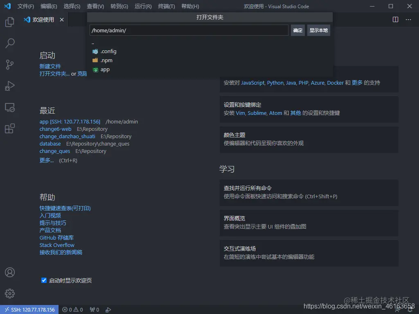Click the SSH remote indicator in status bar
This screenshot has width=419, height=314.
29,310
